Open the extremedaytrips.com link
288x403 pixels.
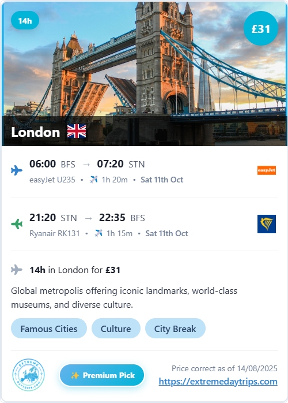(x=218, y=382)
